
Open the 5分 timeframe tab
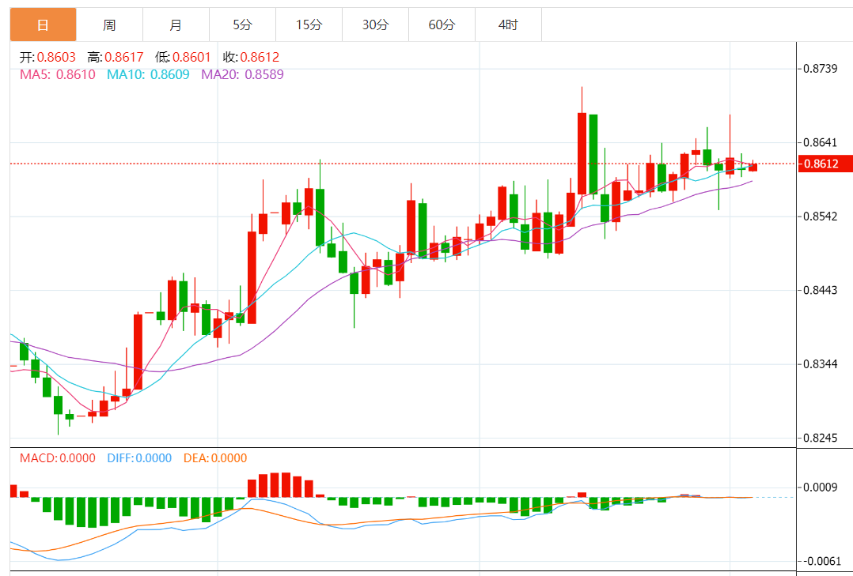pyautogui.click(x=243, y=24)
